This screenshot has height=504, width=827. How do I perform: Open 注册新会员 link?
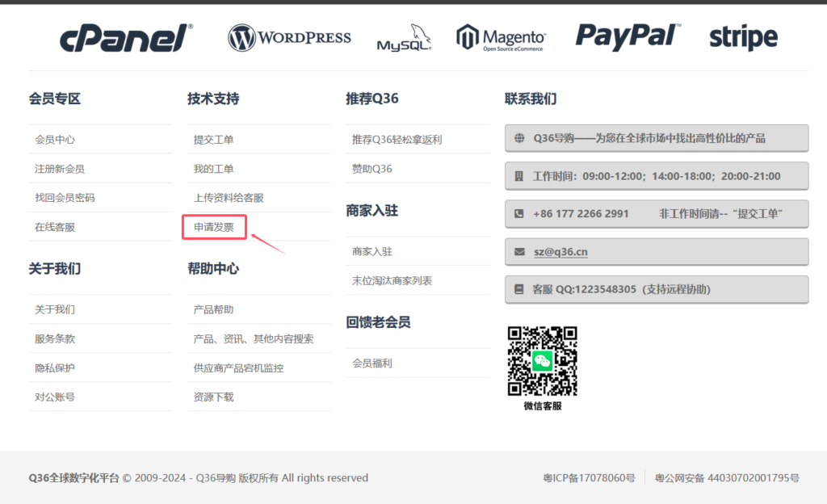[60, 169]
